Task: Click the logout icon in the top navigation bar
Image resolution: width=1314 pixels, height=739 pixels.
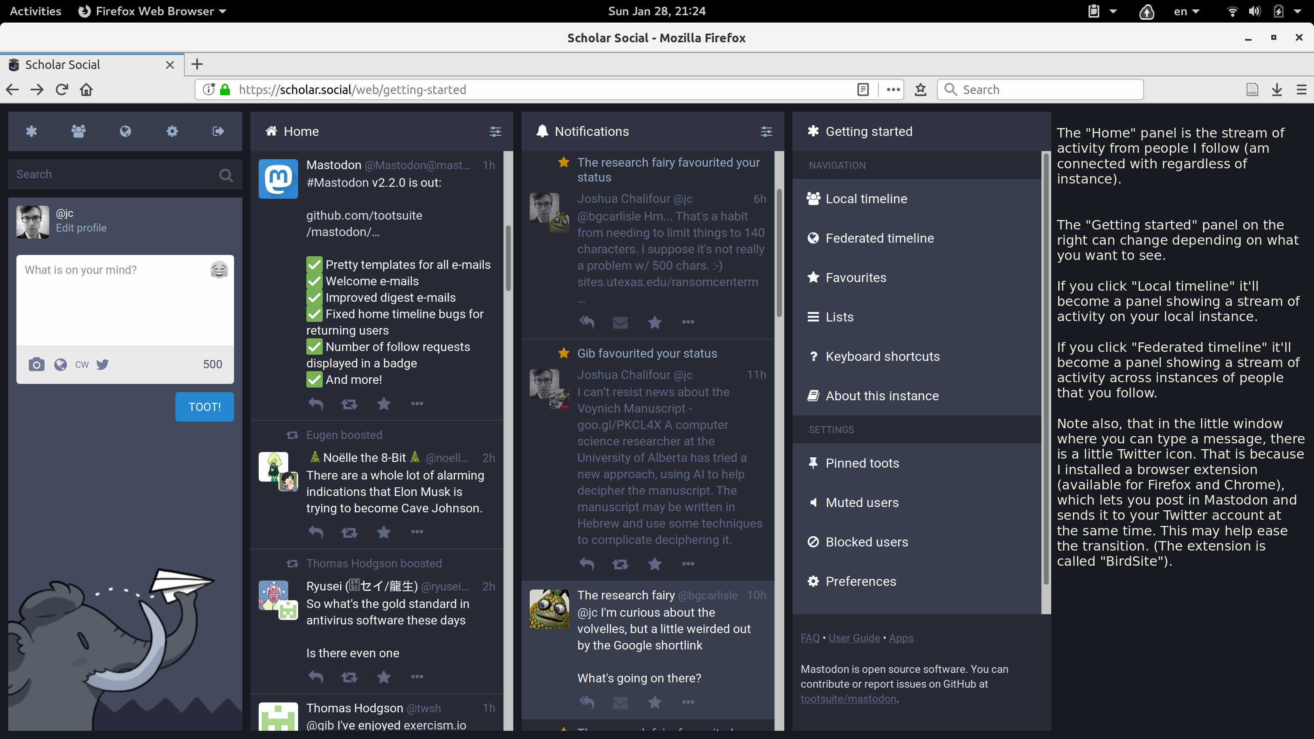Action: pyautogui.click(x=218, y=131)
